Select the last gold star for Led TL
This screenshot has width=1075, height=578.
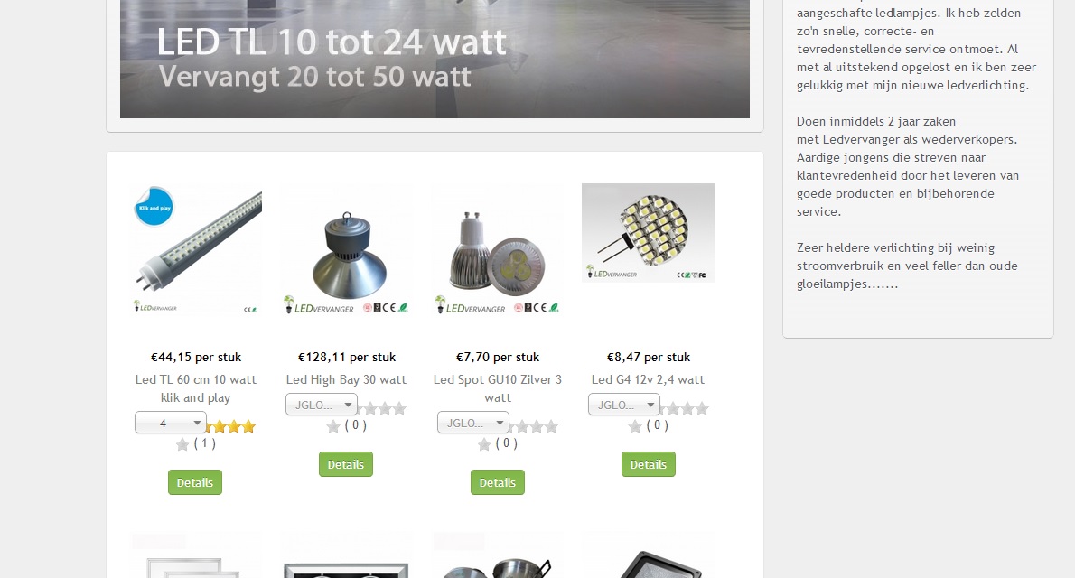248,426
